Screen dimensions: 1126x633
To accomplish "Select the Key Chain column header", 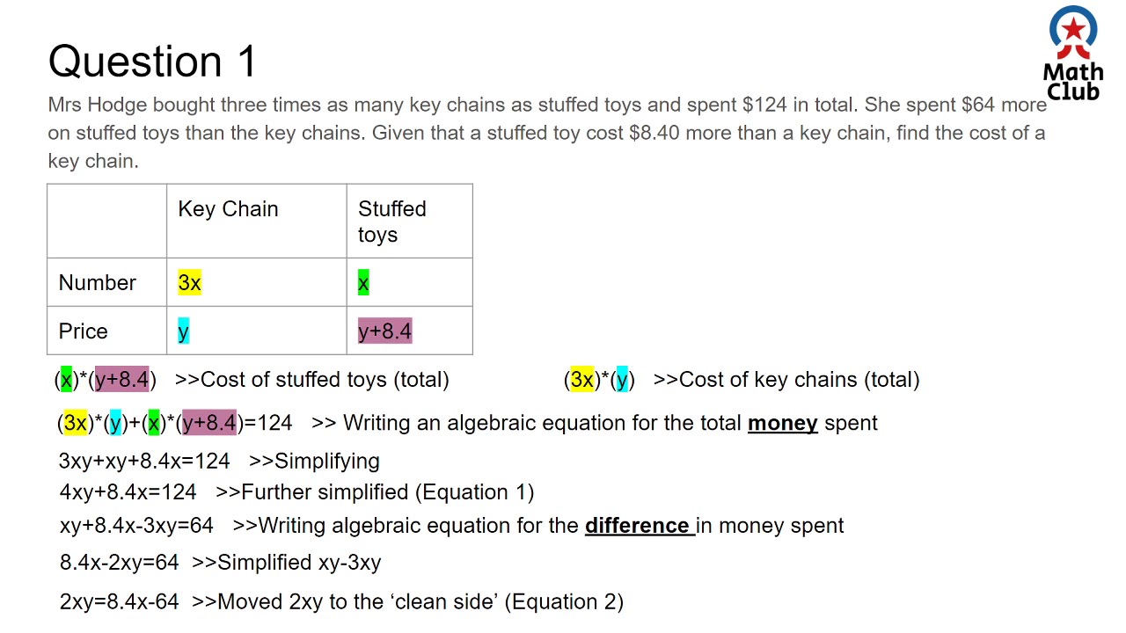I will [x=228, y=209].
